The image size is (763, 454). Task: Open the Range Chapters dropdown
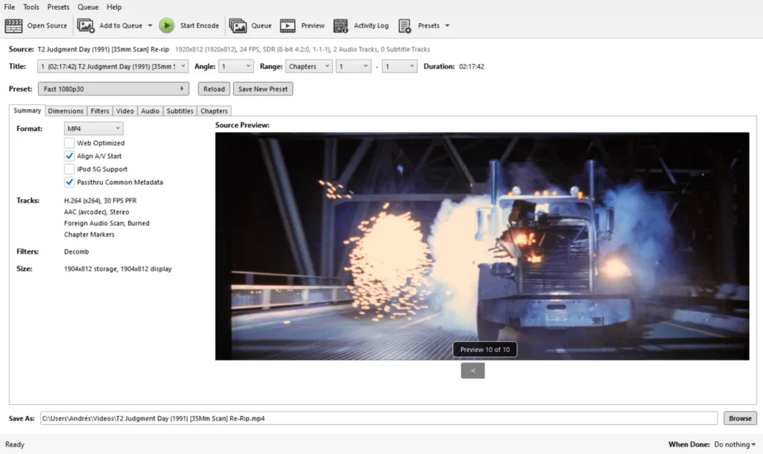[x=309, y=66]
